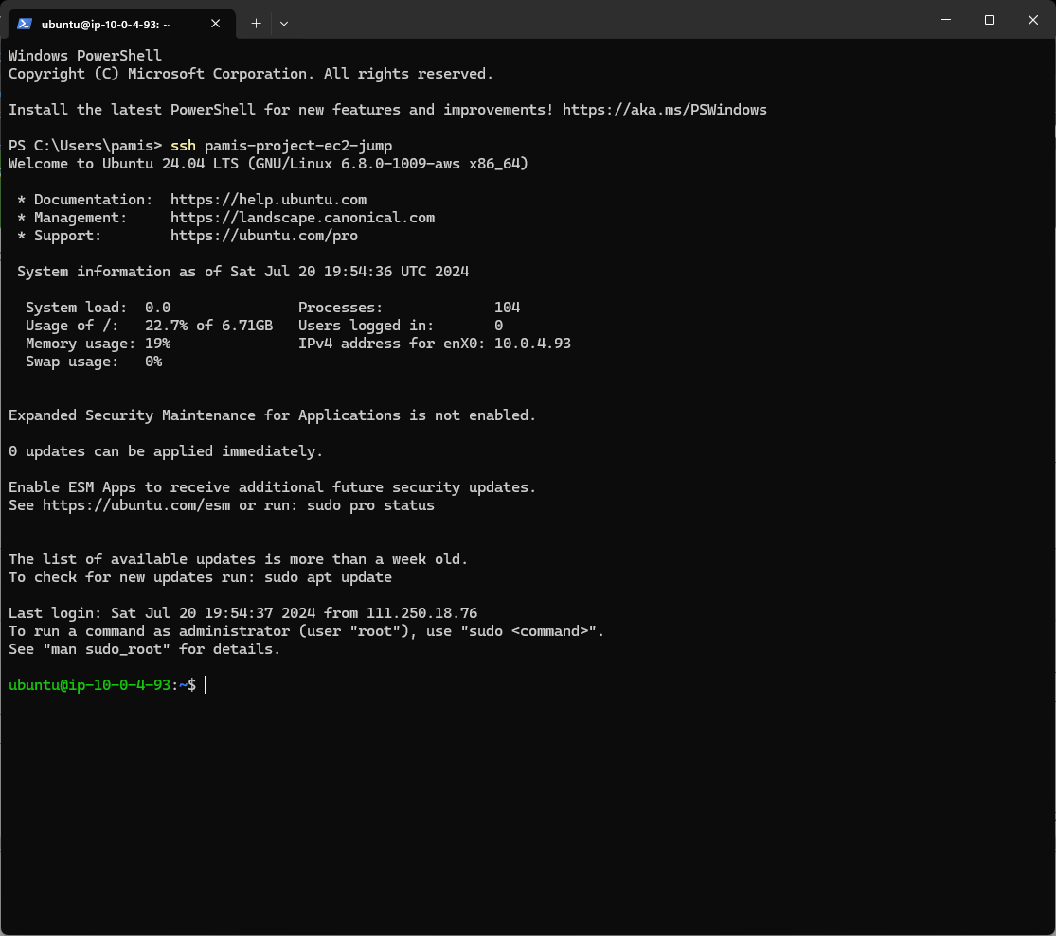The height and width of the screenshot is (936, 1056).
Task: Open the https://ubuntu.com/pro link
Action: (x=264, y=236)
